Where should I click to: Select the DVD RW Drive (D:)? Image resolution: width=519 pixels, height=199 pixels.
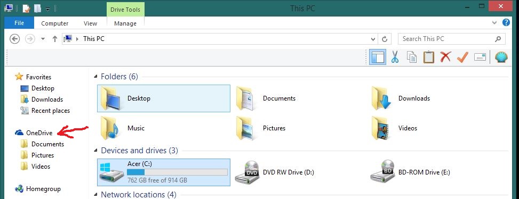(x=274, y=172)
